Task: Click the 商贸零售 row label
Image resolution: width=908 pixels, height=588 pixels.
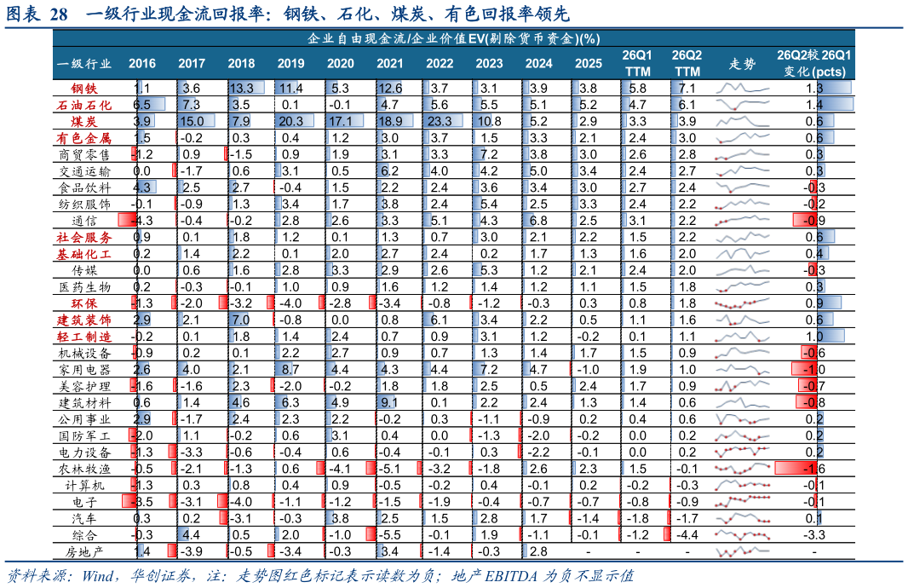Action: 84,155
